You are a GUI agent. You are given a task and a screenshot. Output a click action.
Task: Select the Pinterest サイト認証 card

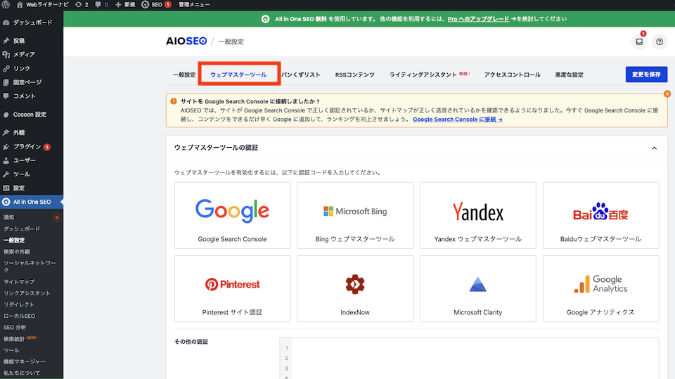click(x=233, y=288)
